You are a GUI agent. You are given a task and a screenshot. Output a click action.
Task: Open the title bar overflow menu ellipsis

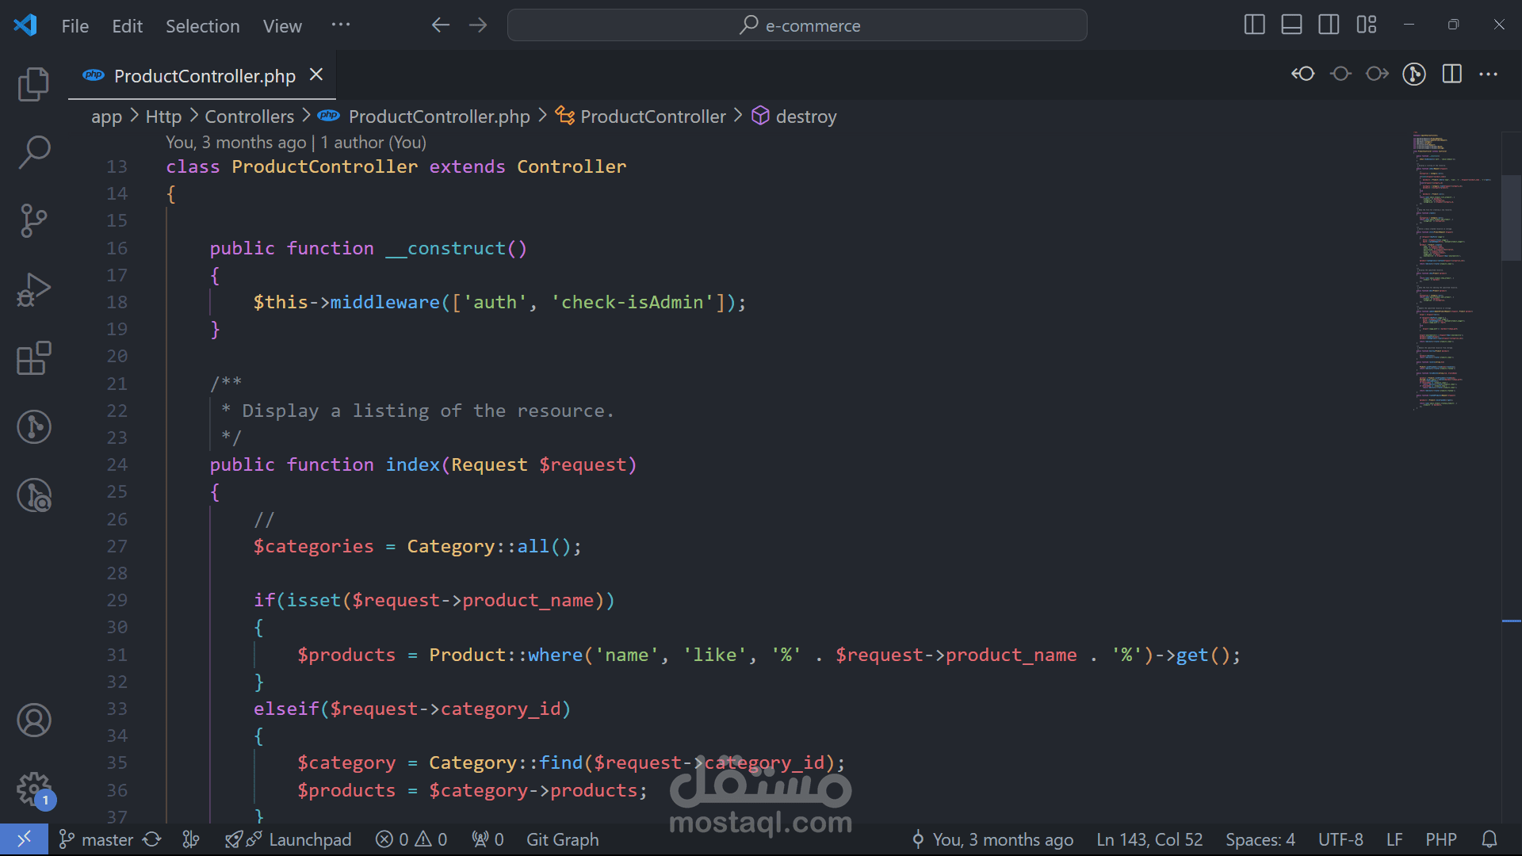pos(341,25)
